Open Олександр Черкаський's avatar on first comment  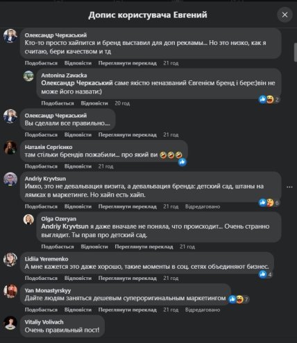click(10, 36)
